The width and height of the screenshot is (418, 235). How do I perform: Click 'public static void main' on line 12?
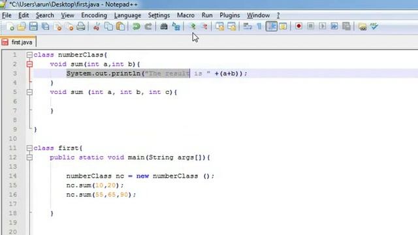tap(97, 157)
